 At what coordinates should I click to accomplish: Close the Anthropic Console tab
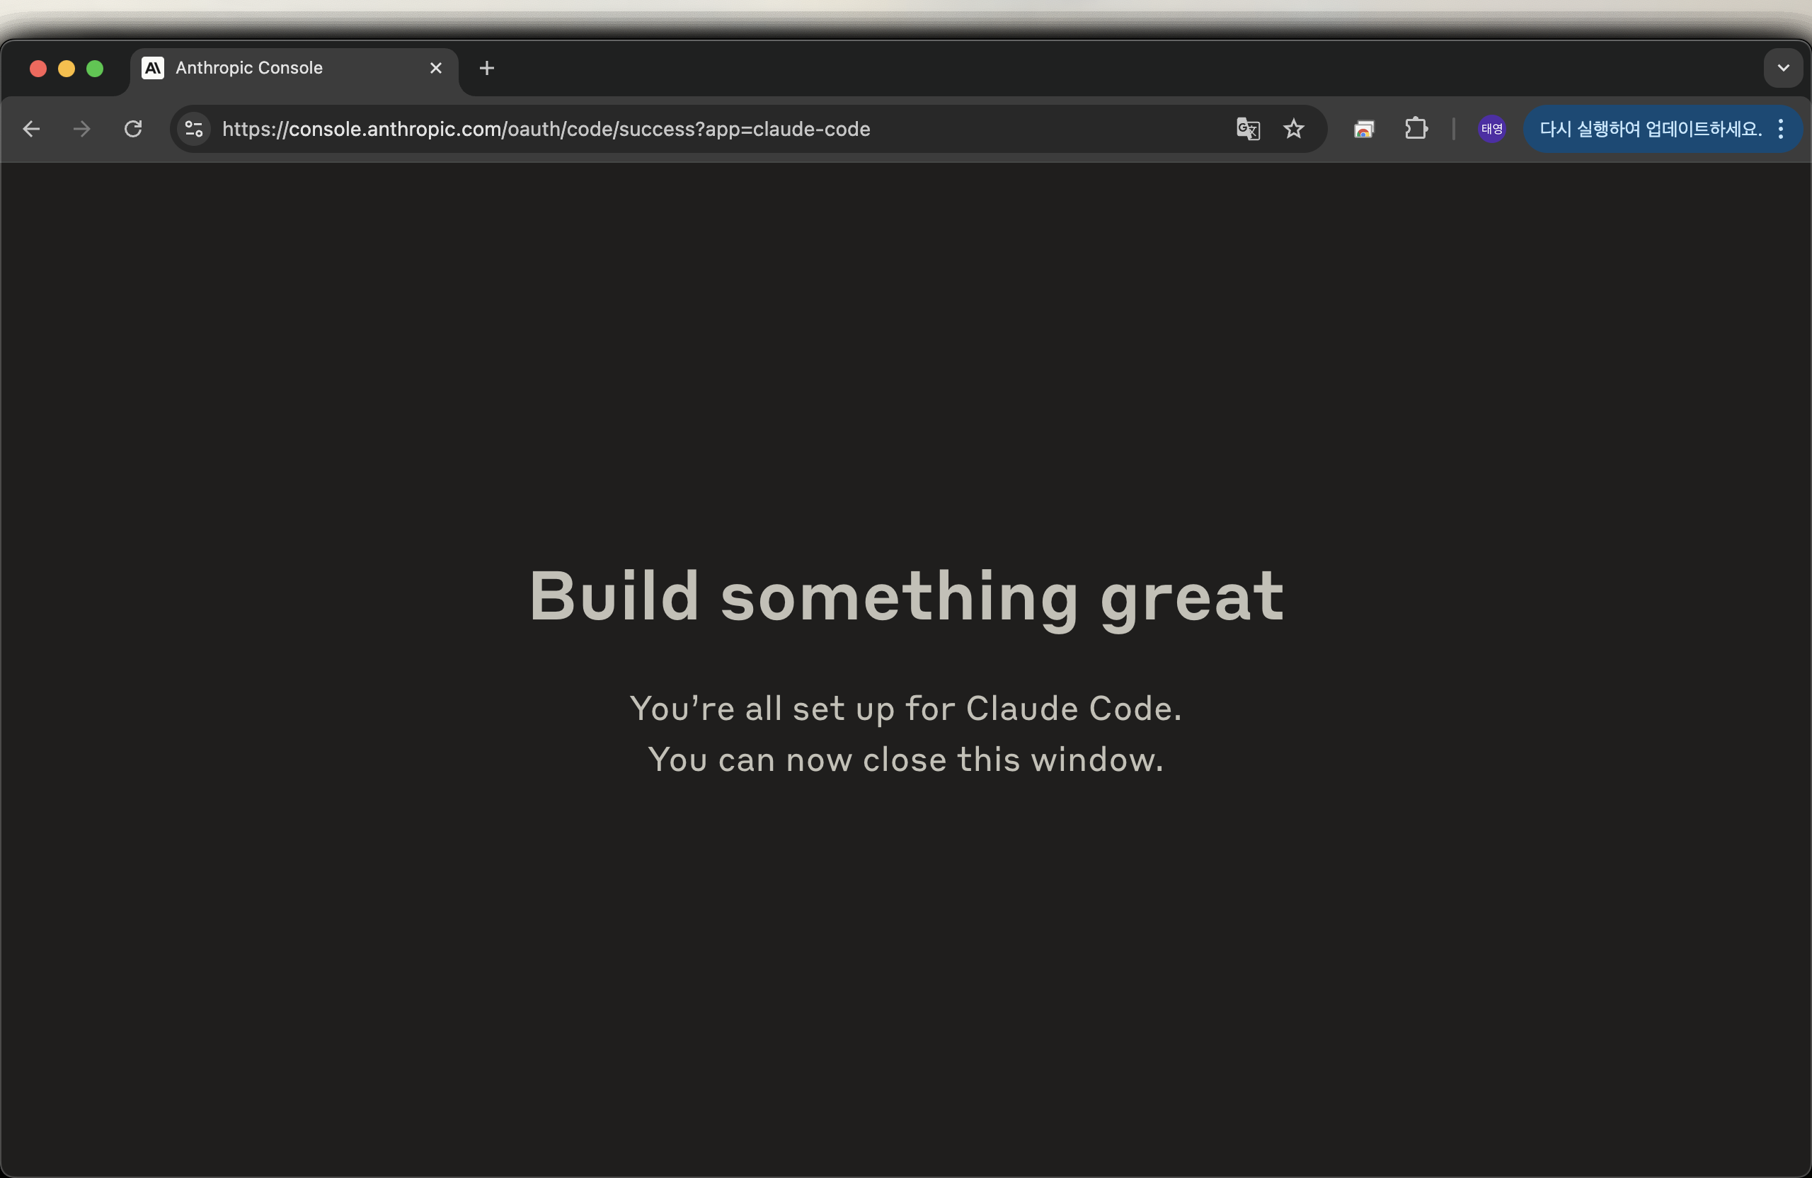[x=435, y=68]
